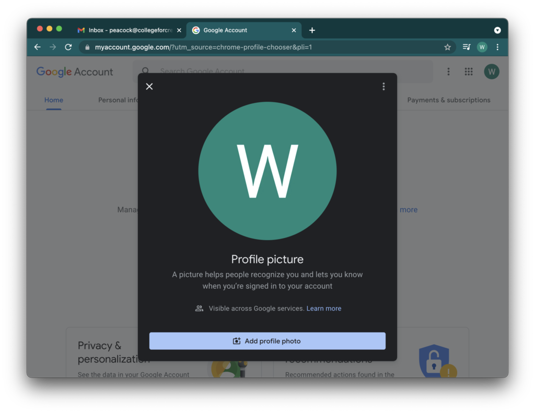Close the Profile picture dialog with X
The width and height of the screenshot is (535, 413).
point(149,87)
